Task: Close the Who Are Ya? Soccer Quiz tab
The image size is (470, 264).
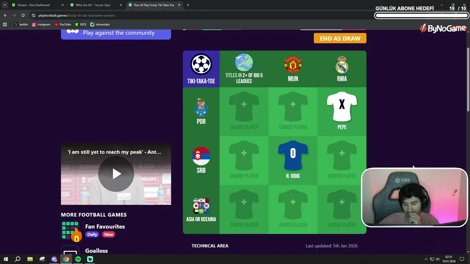Action: pos(121,5)
